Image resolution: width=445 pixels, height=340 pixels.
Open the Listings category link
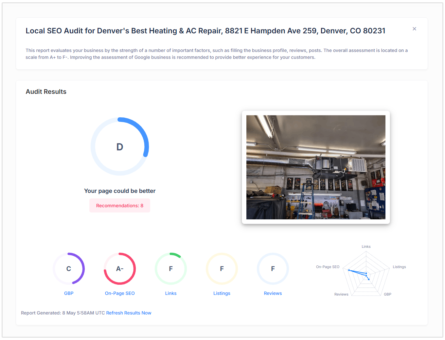point(222,293)
